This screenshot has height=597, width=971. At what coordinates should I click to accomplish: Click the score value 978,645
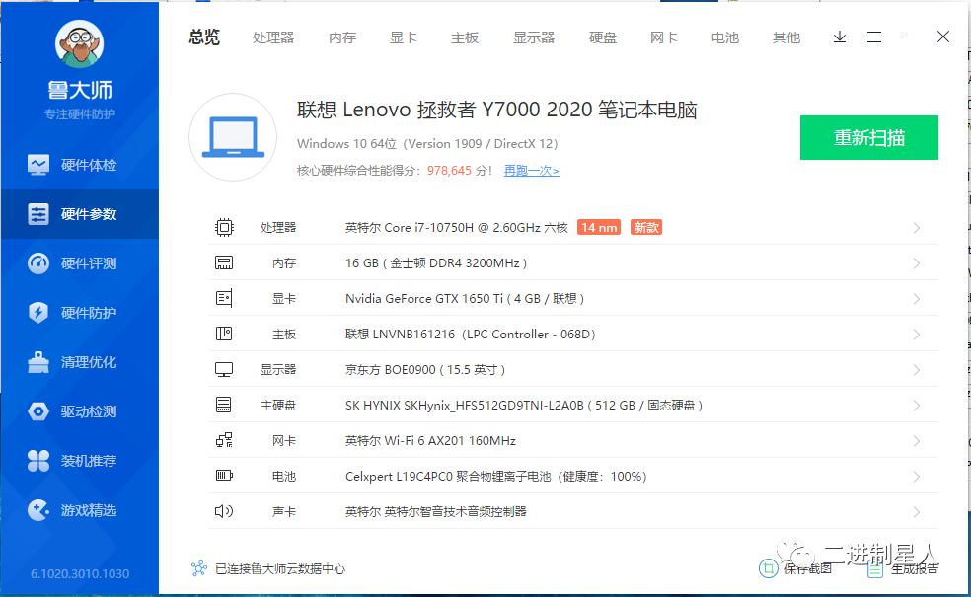(x=449, y=171)
